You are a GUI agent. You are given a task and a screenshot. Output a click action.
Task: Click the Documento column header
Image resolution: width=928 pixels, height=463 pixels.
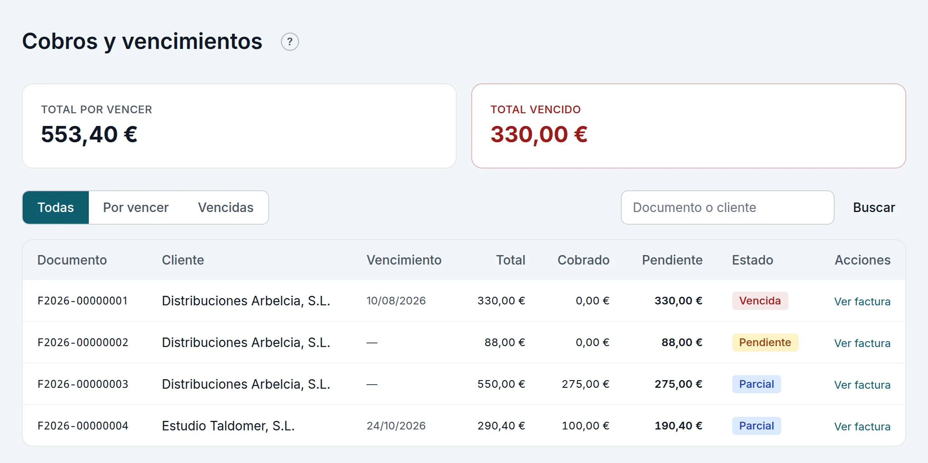click(72, 260)
